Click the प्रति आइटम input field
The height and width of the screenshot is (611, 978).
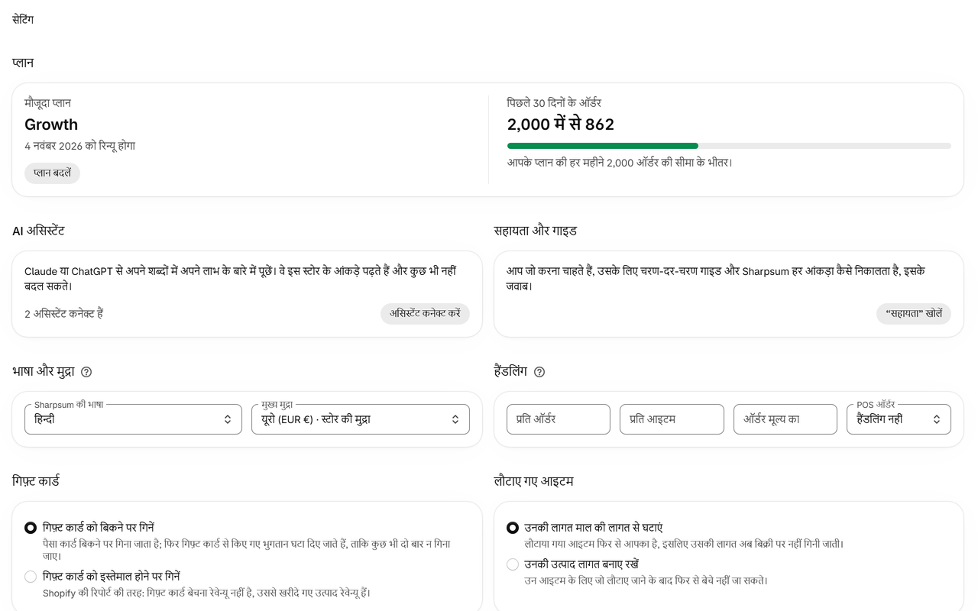pos(672,419)
